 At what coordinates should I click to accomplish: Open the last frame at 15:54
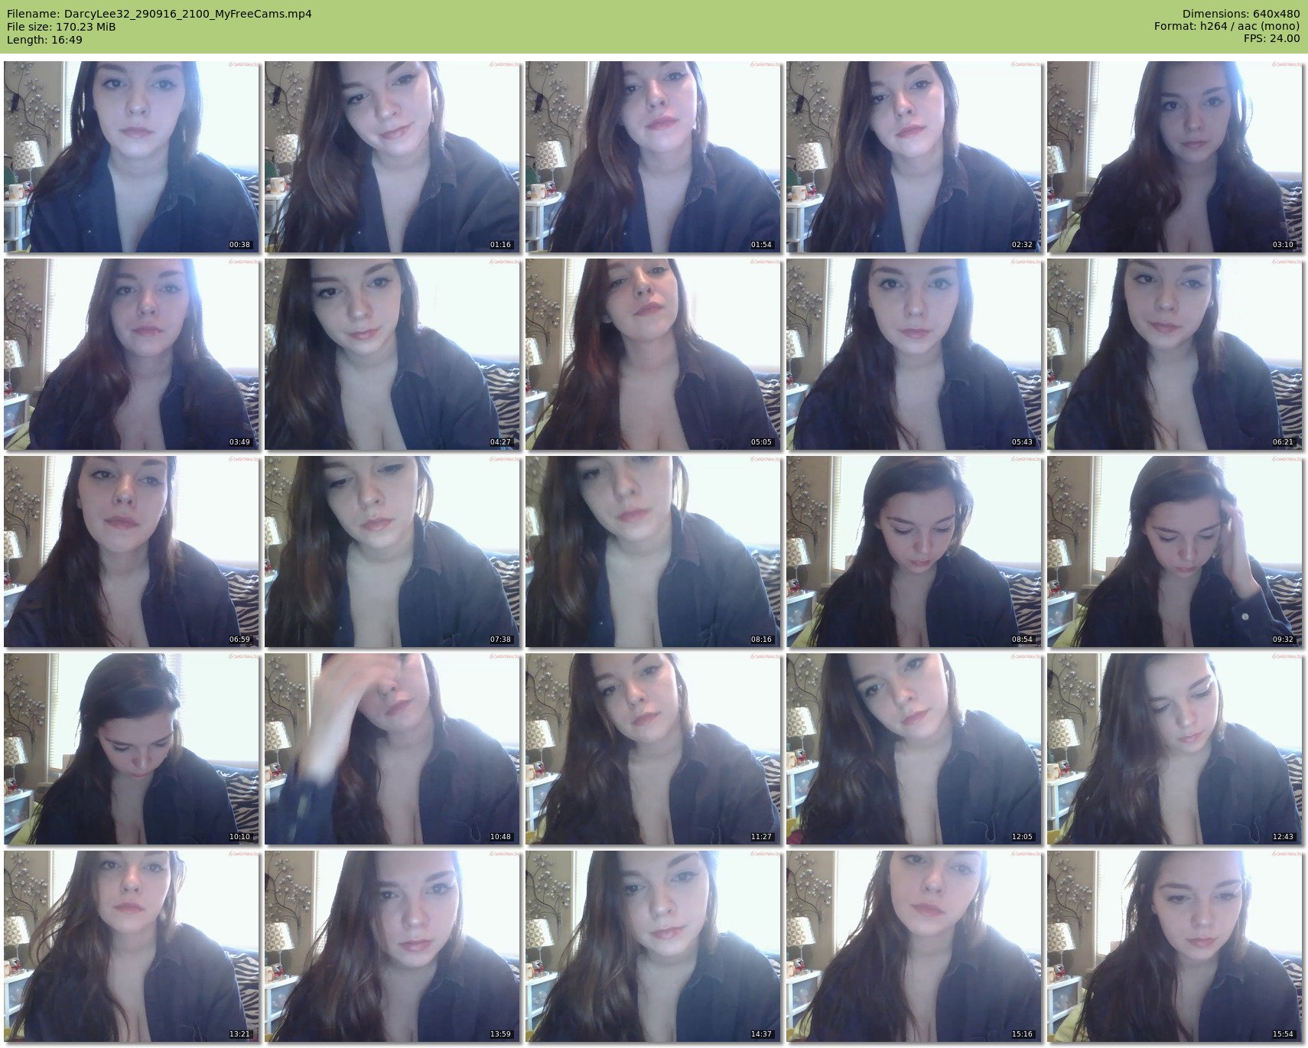click(1174, 946)
